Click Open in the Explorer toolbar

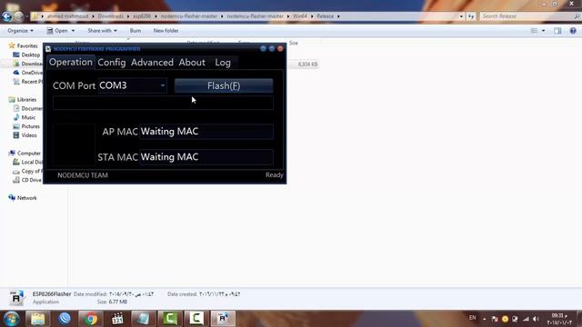[x=57, y=30]
